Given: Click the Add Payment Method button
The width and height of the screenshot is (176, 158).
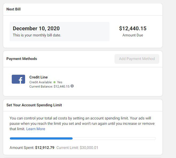Looking at the screenshot, I should click(137, 59).
